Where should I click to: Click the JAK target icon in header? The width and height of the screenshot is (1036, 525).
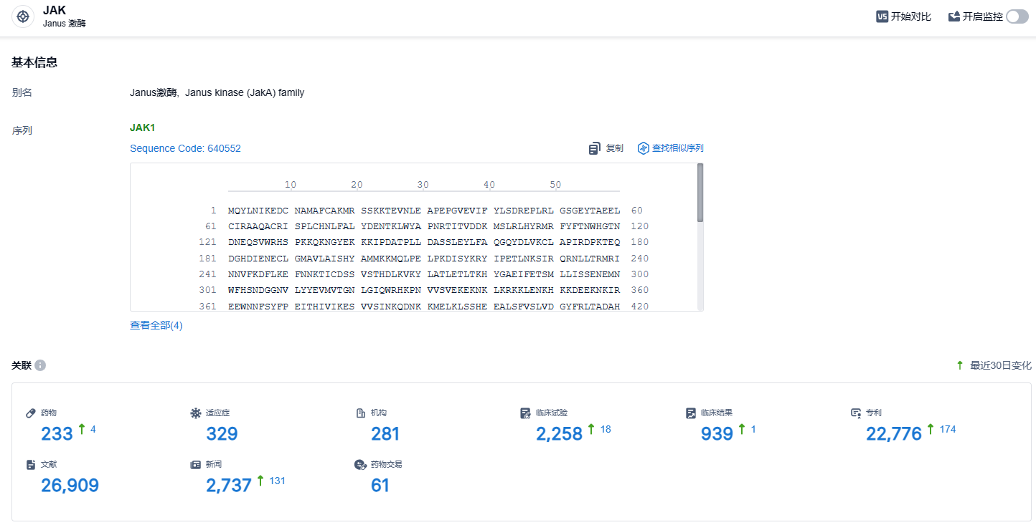tap(23, 16)
